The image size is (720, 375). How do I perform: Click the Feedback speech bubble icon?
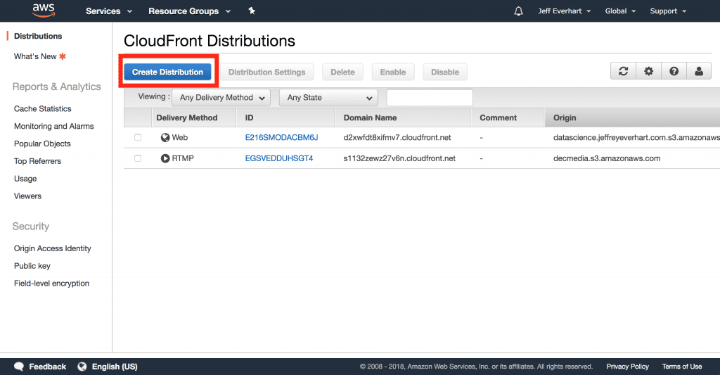19,367
